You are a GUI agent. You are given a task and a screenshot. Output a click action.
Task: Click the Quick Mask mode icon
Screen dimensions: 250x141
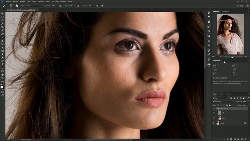tap(2, 92)
